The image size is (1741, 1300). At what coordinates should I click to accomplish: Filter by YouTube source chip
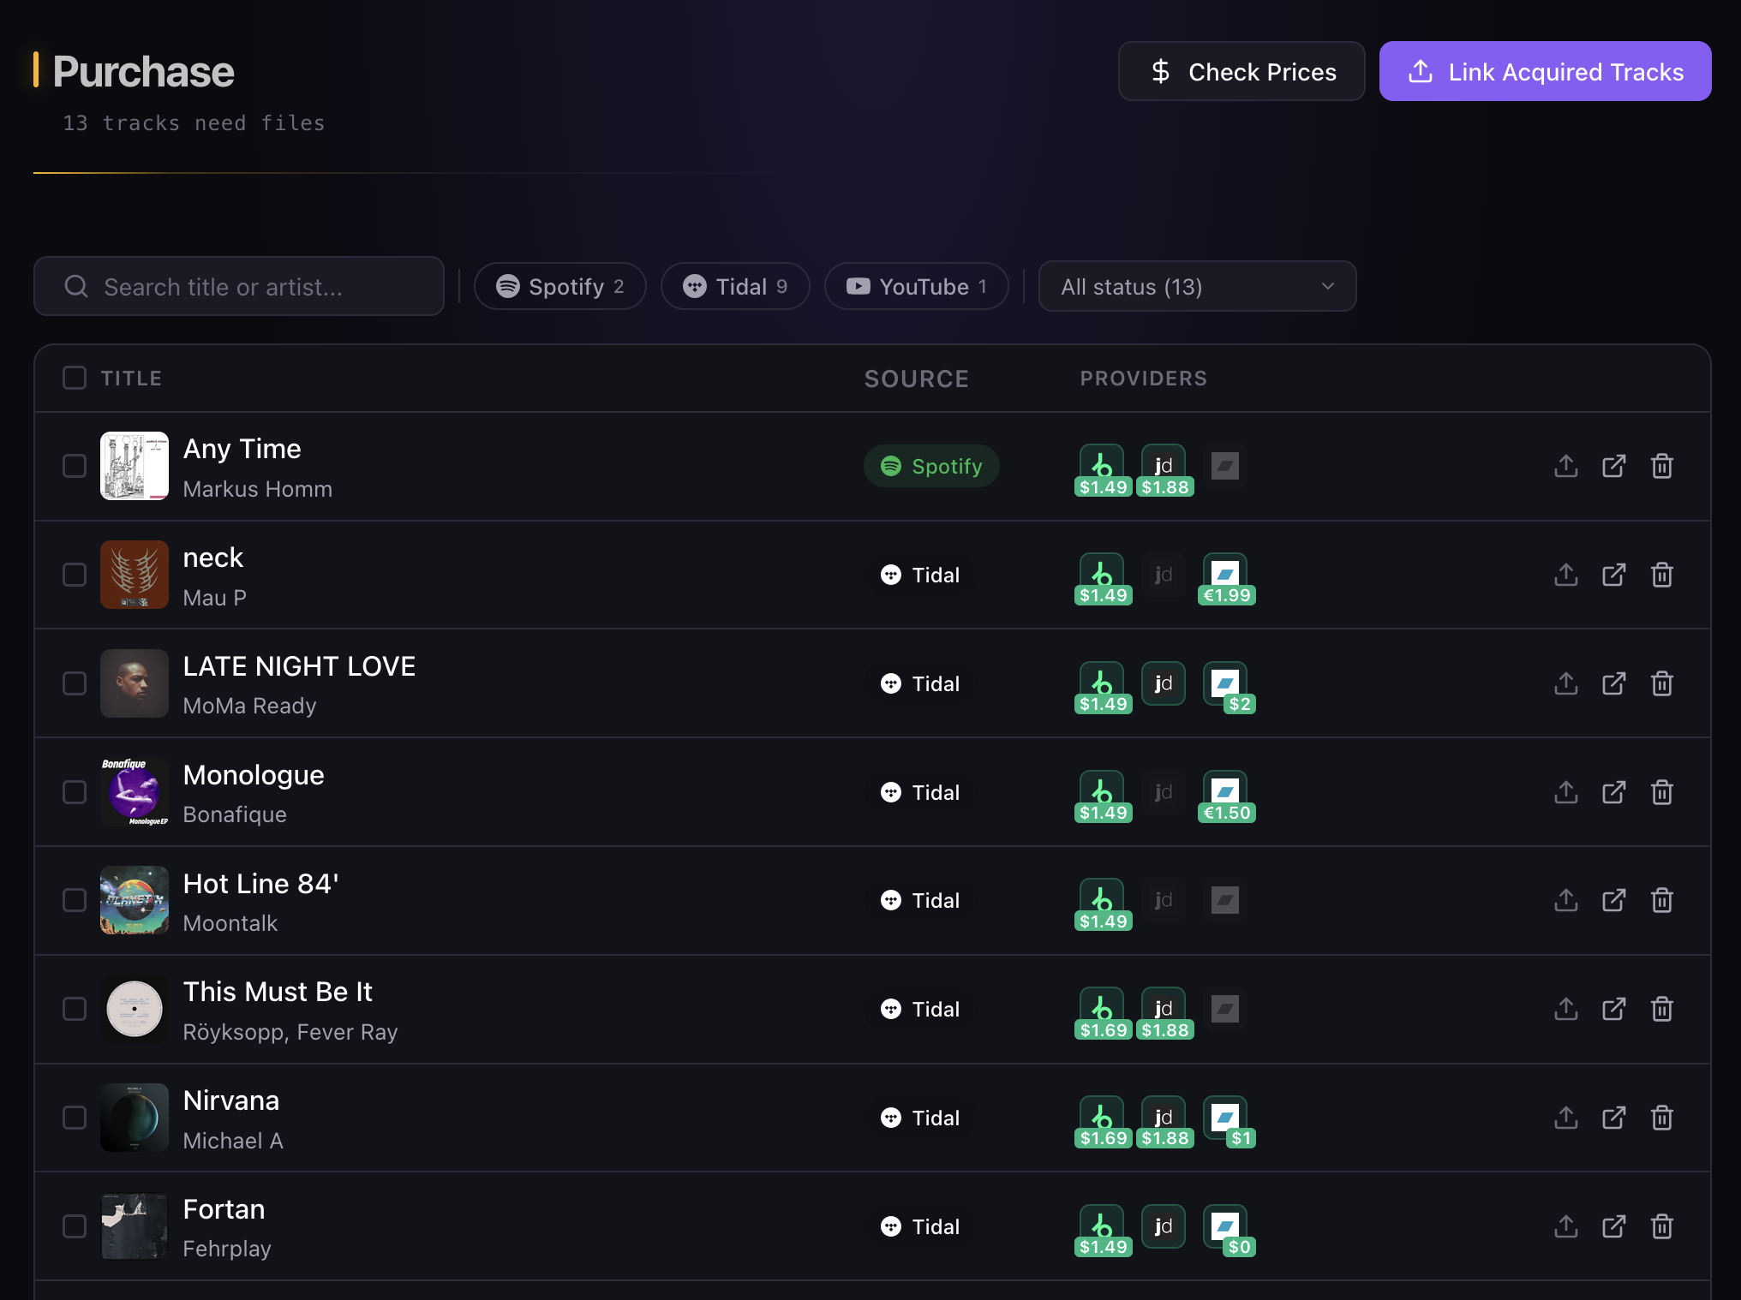(x=916, y=286)
